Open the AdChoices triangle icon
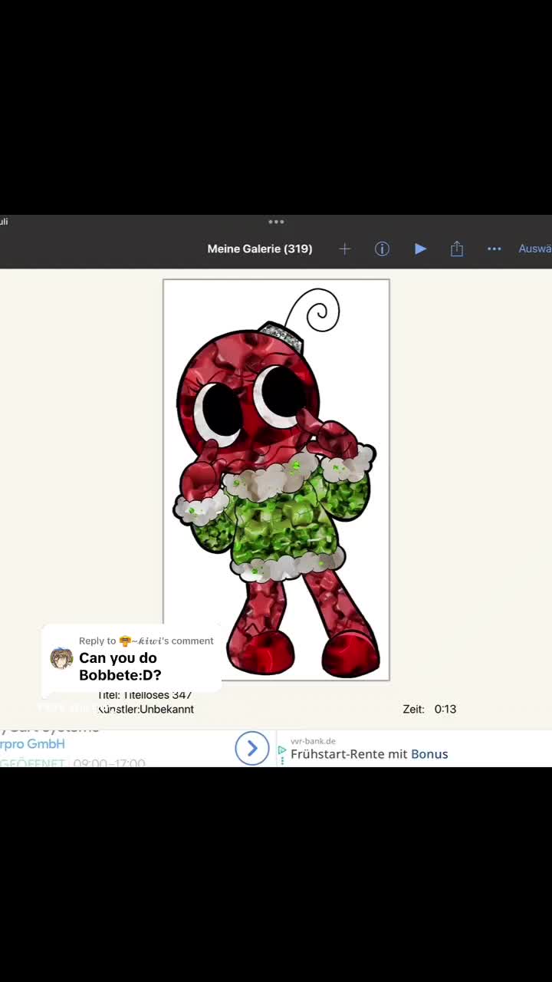This screenshot has width=552, height=982. pos(282,750)
